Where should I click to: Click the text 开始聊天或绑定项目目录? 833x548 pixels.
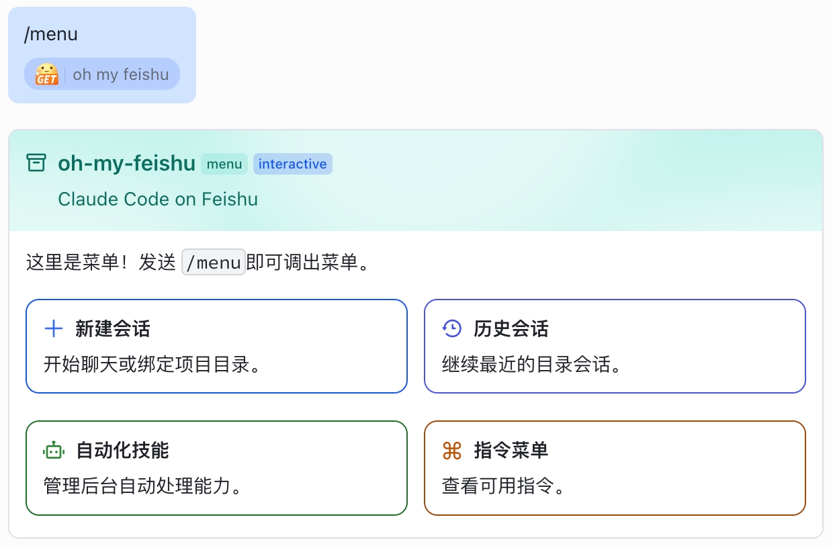tap(152, 365)
